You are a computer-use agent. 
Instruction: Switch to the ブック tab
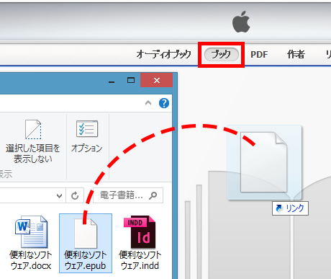point(221,55)
